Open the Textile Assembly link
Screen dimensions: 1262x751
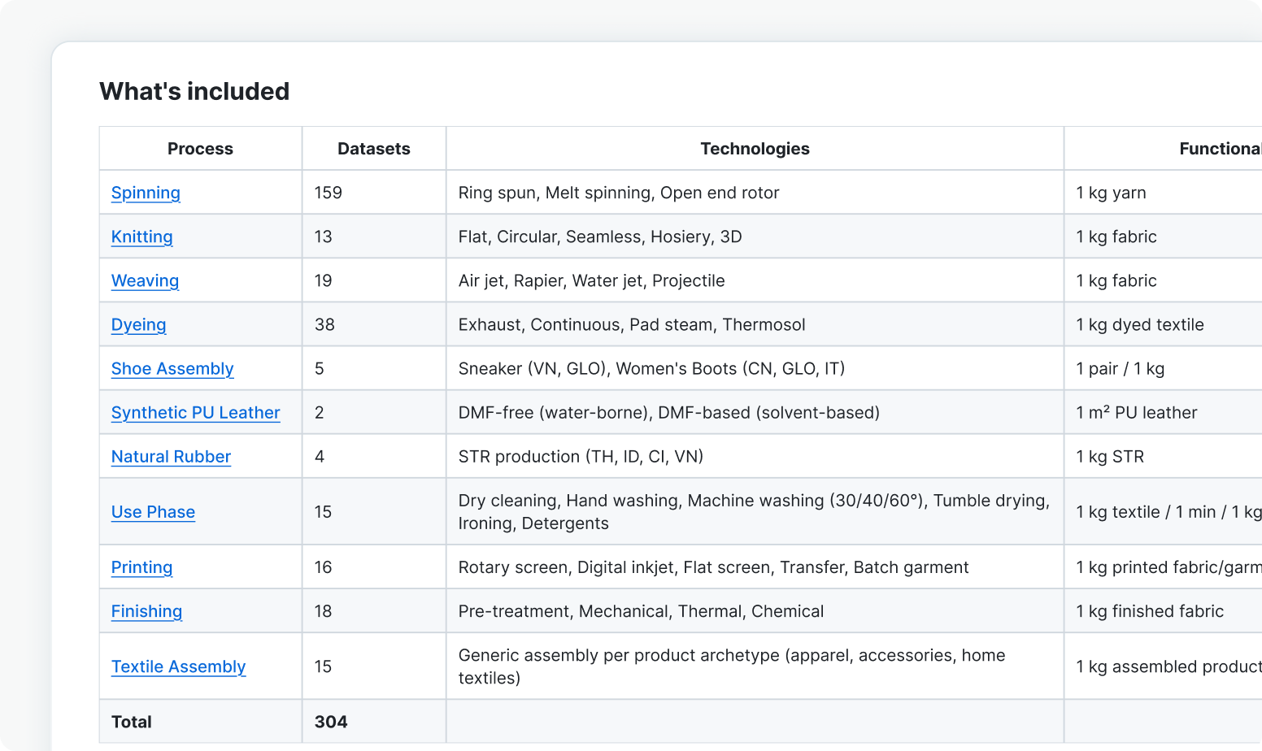pos(178,666)
